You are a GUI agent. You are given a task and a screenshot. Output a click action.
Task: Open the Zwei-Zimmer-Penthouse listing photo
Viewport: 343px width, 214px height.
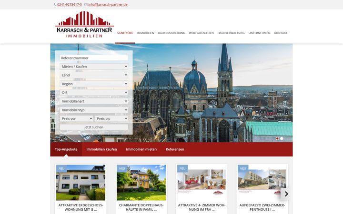tap(262, 183)
